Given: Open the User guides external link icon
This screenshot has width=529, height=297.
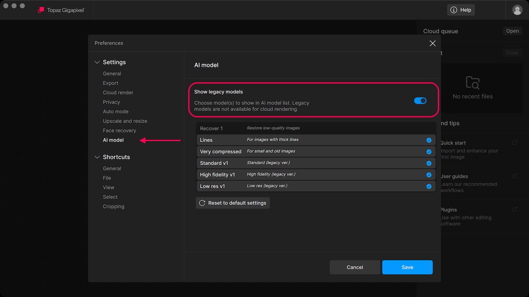Looking at the screenshot, I should [x=515, y=176].
